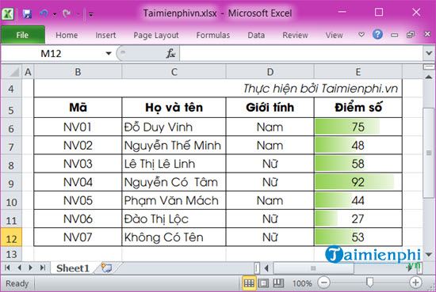Viewport: 436px width, 292px height.
Task: Select cell 'NV03'
Action: click(78, 164)
